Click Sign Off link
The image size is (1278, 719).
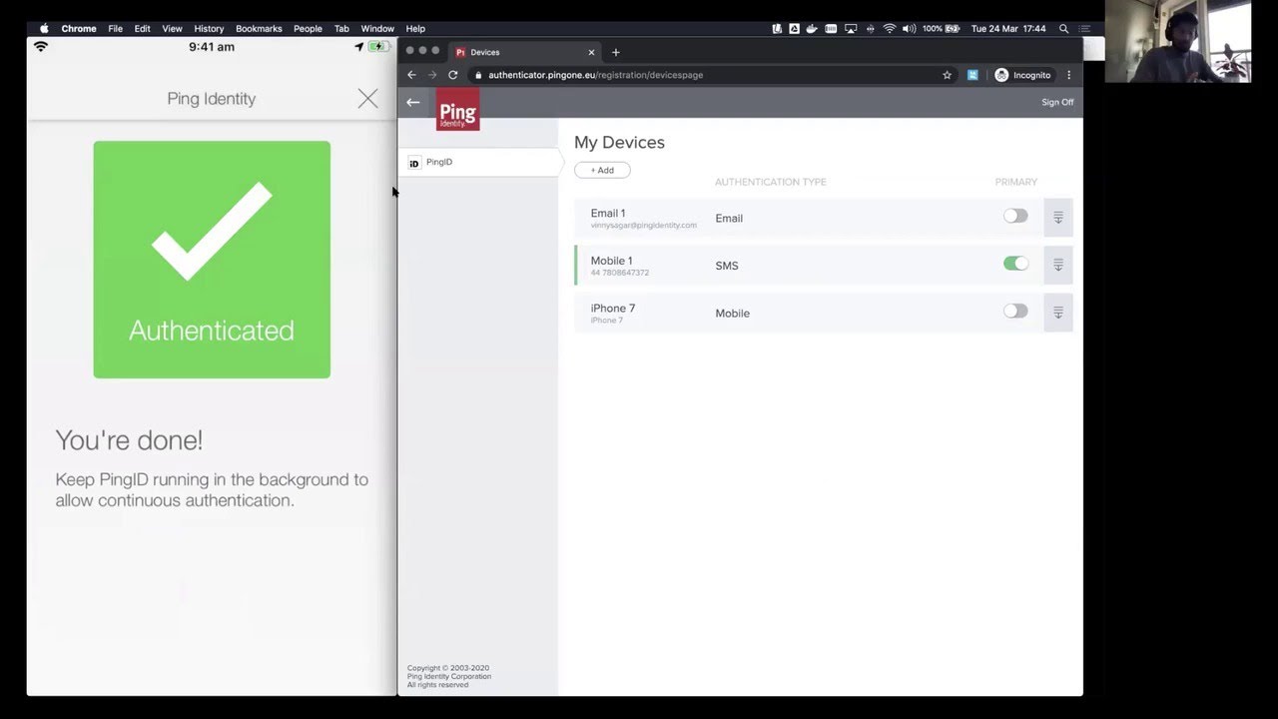coord(1057,102)
